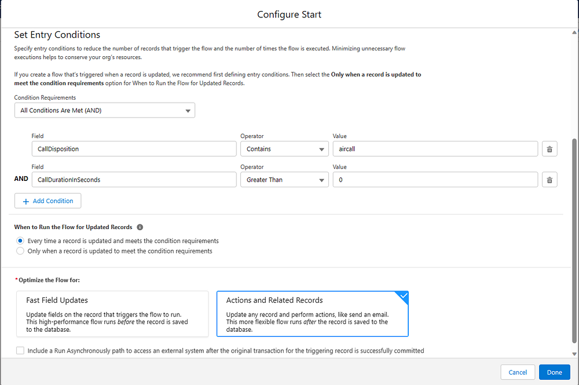Viewport: 579px width, 385px height.
Task: Select Every time a record is updated option
Action: (21, 241)
